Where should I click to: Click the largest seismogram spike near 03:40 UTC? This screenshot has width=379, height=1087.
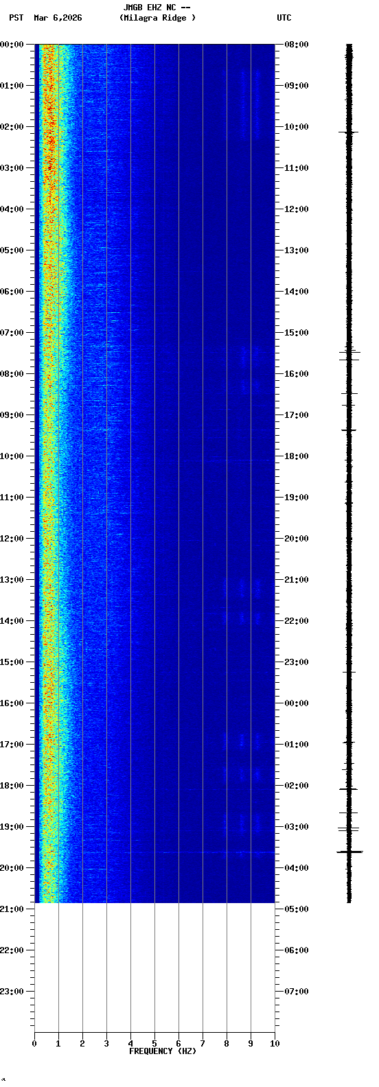point(349,852)
